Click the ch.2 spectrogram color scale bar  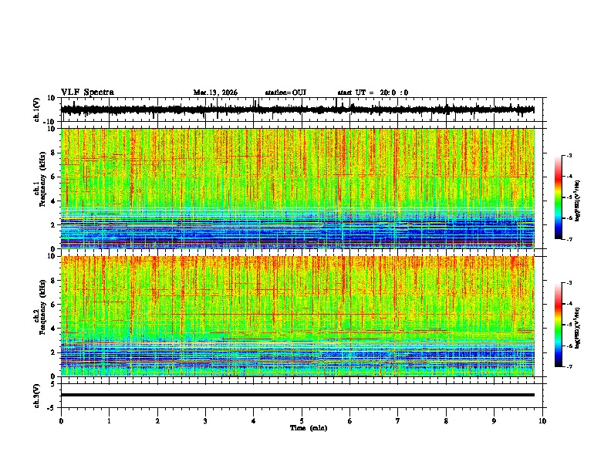(x=558, y=325)
